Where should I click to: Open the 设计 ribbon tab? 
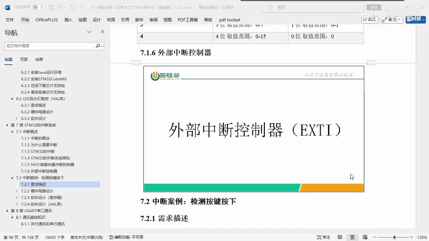(x=97, y=20)
